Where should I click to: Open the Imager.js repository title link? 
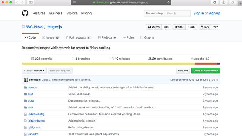54,27
